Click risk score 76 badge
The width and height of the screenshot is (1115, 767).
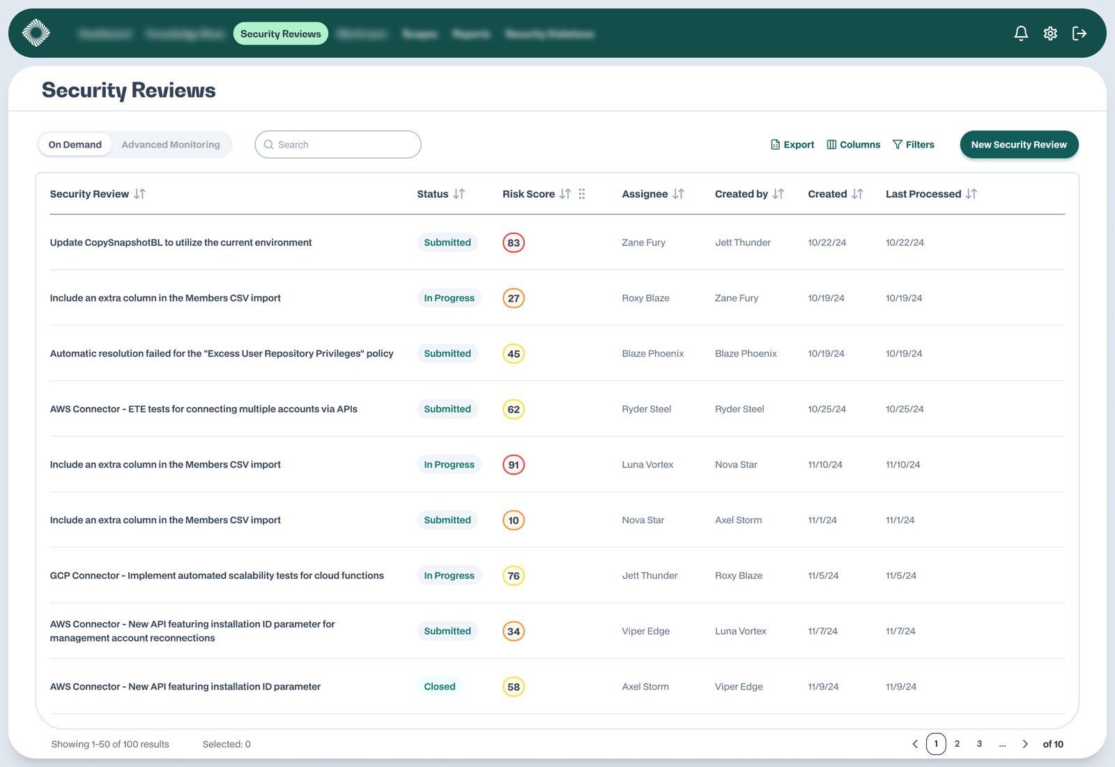(x=514, y=575)
